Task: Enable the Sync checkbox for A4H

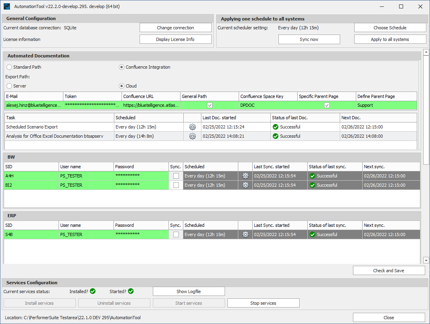Action: pyautogui.click(x=175, y=175)
